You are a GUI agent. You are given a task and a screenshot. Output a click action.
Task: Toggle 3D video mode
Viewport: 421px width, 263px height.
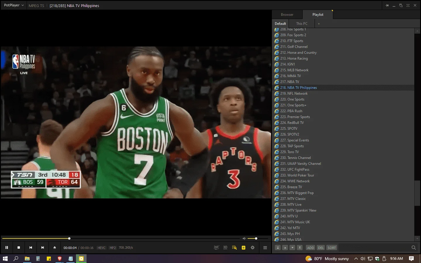pyautogui.click(x=225, y=248)
